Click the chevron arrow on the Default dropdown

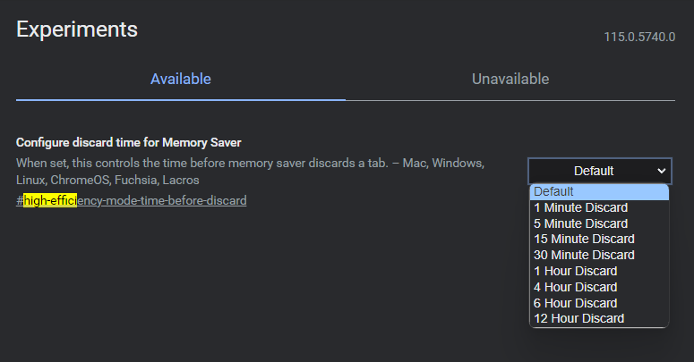pyautogui.click(x=662, y=171)
